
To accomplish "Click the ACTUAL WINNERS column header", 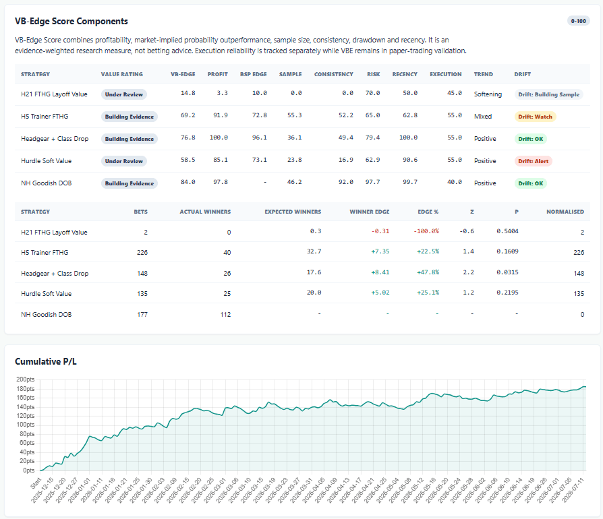I will pyautogui.click(x=205, y=212).
